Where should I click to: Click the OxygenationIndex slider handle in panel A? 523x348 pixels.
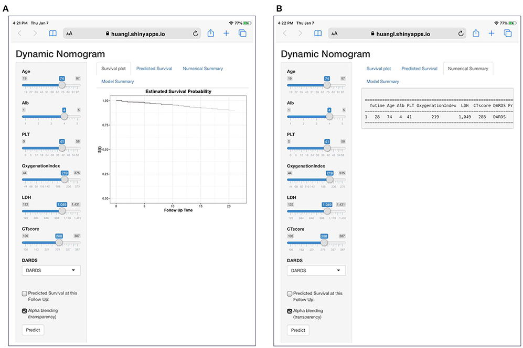pyautogui.click(x=65, y=179)
